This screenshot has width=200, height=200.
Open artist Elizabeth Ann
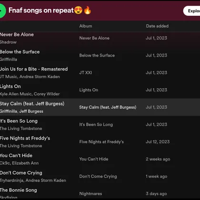pyautogui.click(x=25, y=163)
